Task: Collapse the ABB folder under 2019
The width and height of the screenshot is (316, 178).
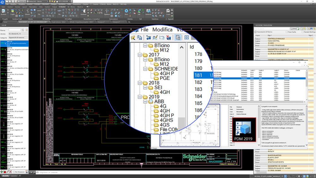Action: click(x=145, y=101)
